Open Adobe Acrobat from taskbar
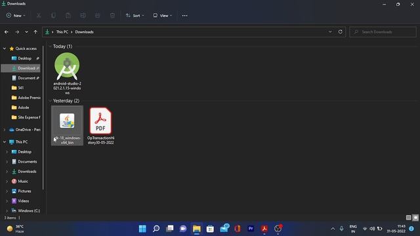 pos(264,229)
